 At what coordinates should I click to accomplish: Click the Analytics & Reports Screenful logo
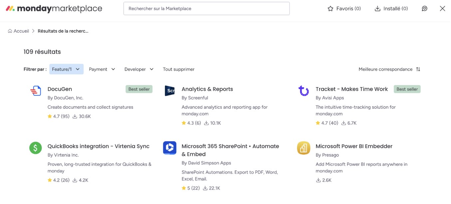(170, 91)
